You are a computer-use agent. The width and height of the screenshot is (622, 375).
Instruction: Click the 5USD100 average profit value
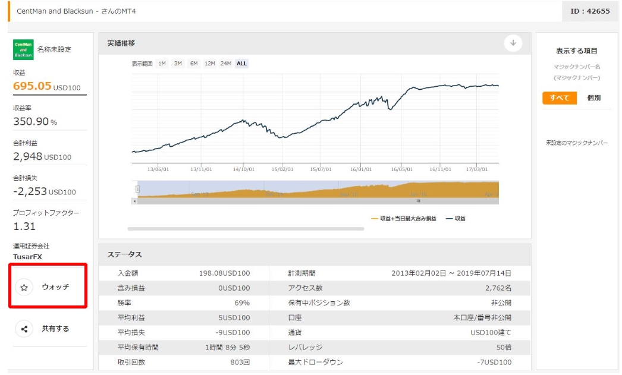point(234,318)
